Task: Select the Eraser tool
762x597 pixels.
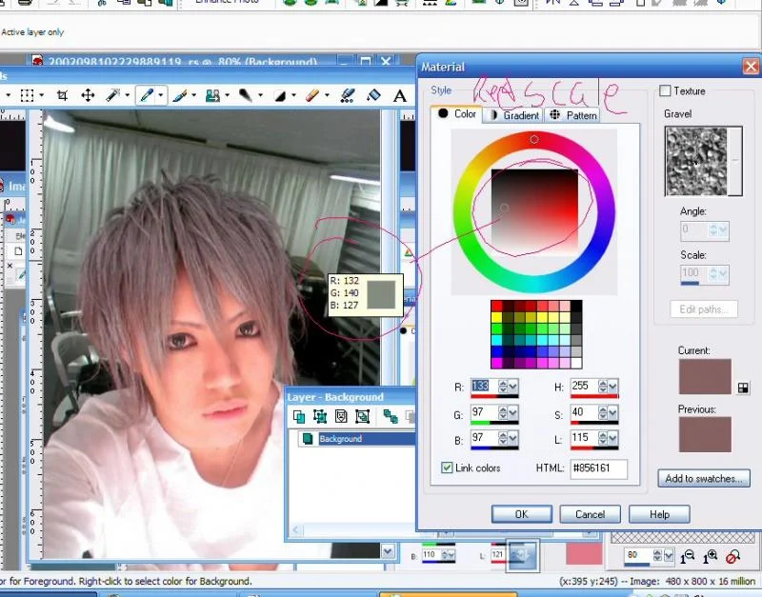Action: [312, 95]
